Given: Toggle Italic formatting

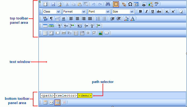Looking at the screenshot, I should coord(147,11).
